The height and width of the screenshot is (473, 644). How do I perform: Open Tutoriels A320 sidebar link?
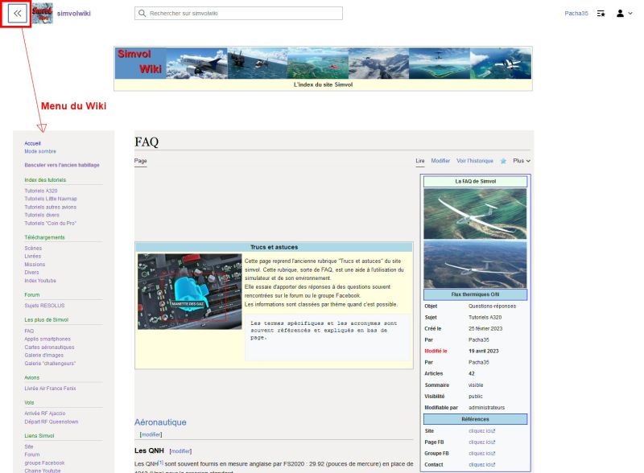pyautogui.click(x=41, y=191)
